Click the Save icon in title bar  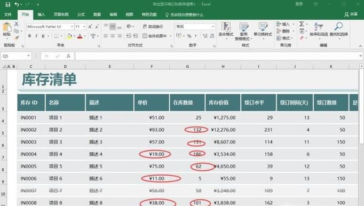7,4
